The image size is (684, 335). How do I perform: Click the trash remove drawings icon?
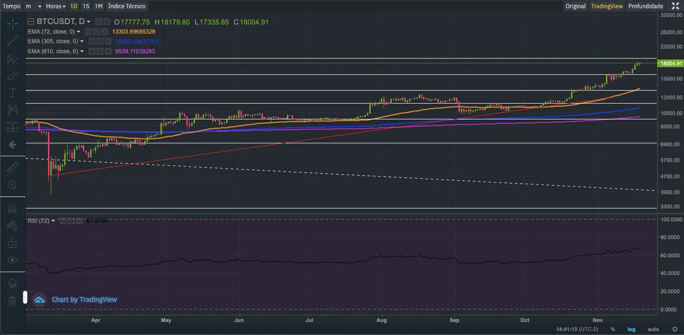click(x=12, y=301)
